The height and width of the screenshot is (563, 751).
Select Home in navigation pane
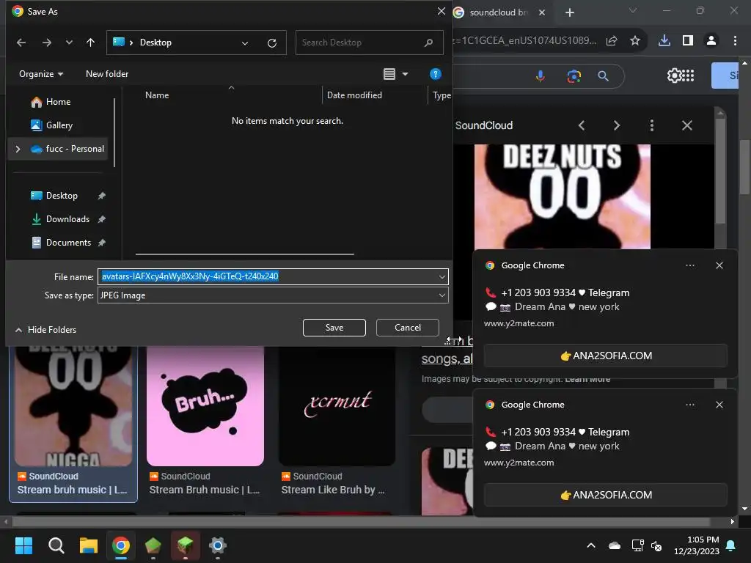click(x=58, y=102)
